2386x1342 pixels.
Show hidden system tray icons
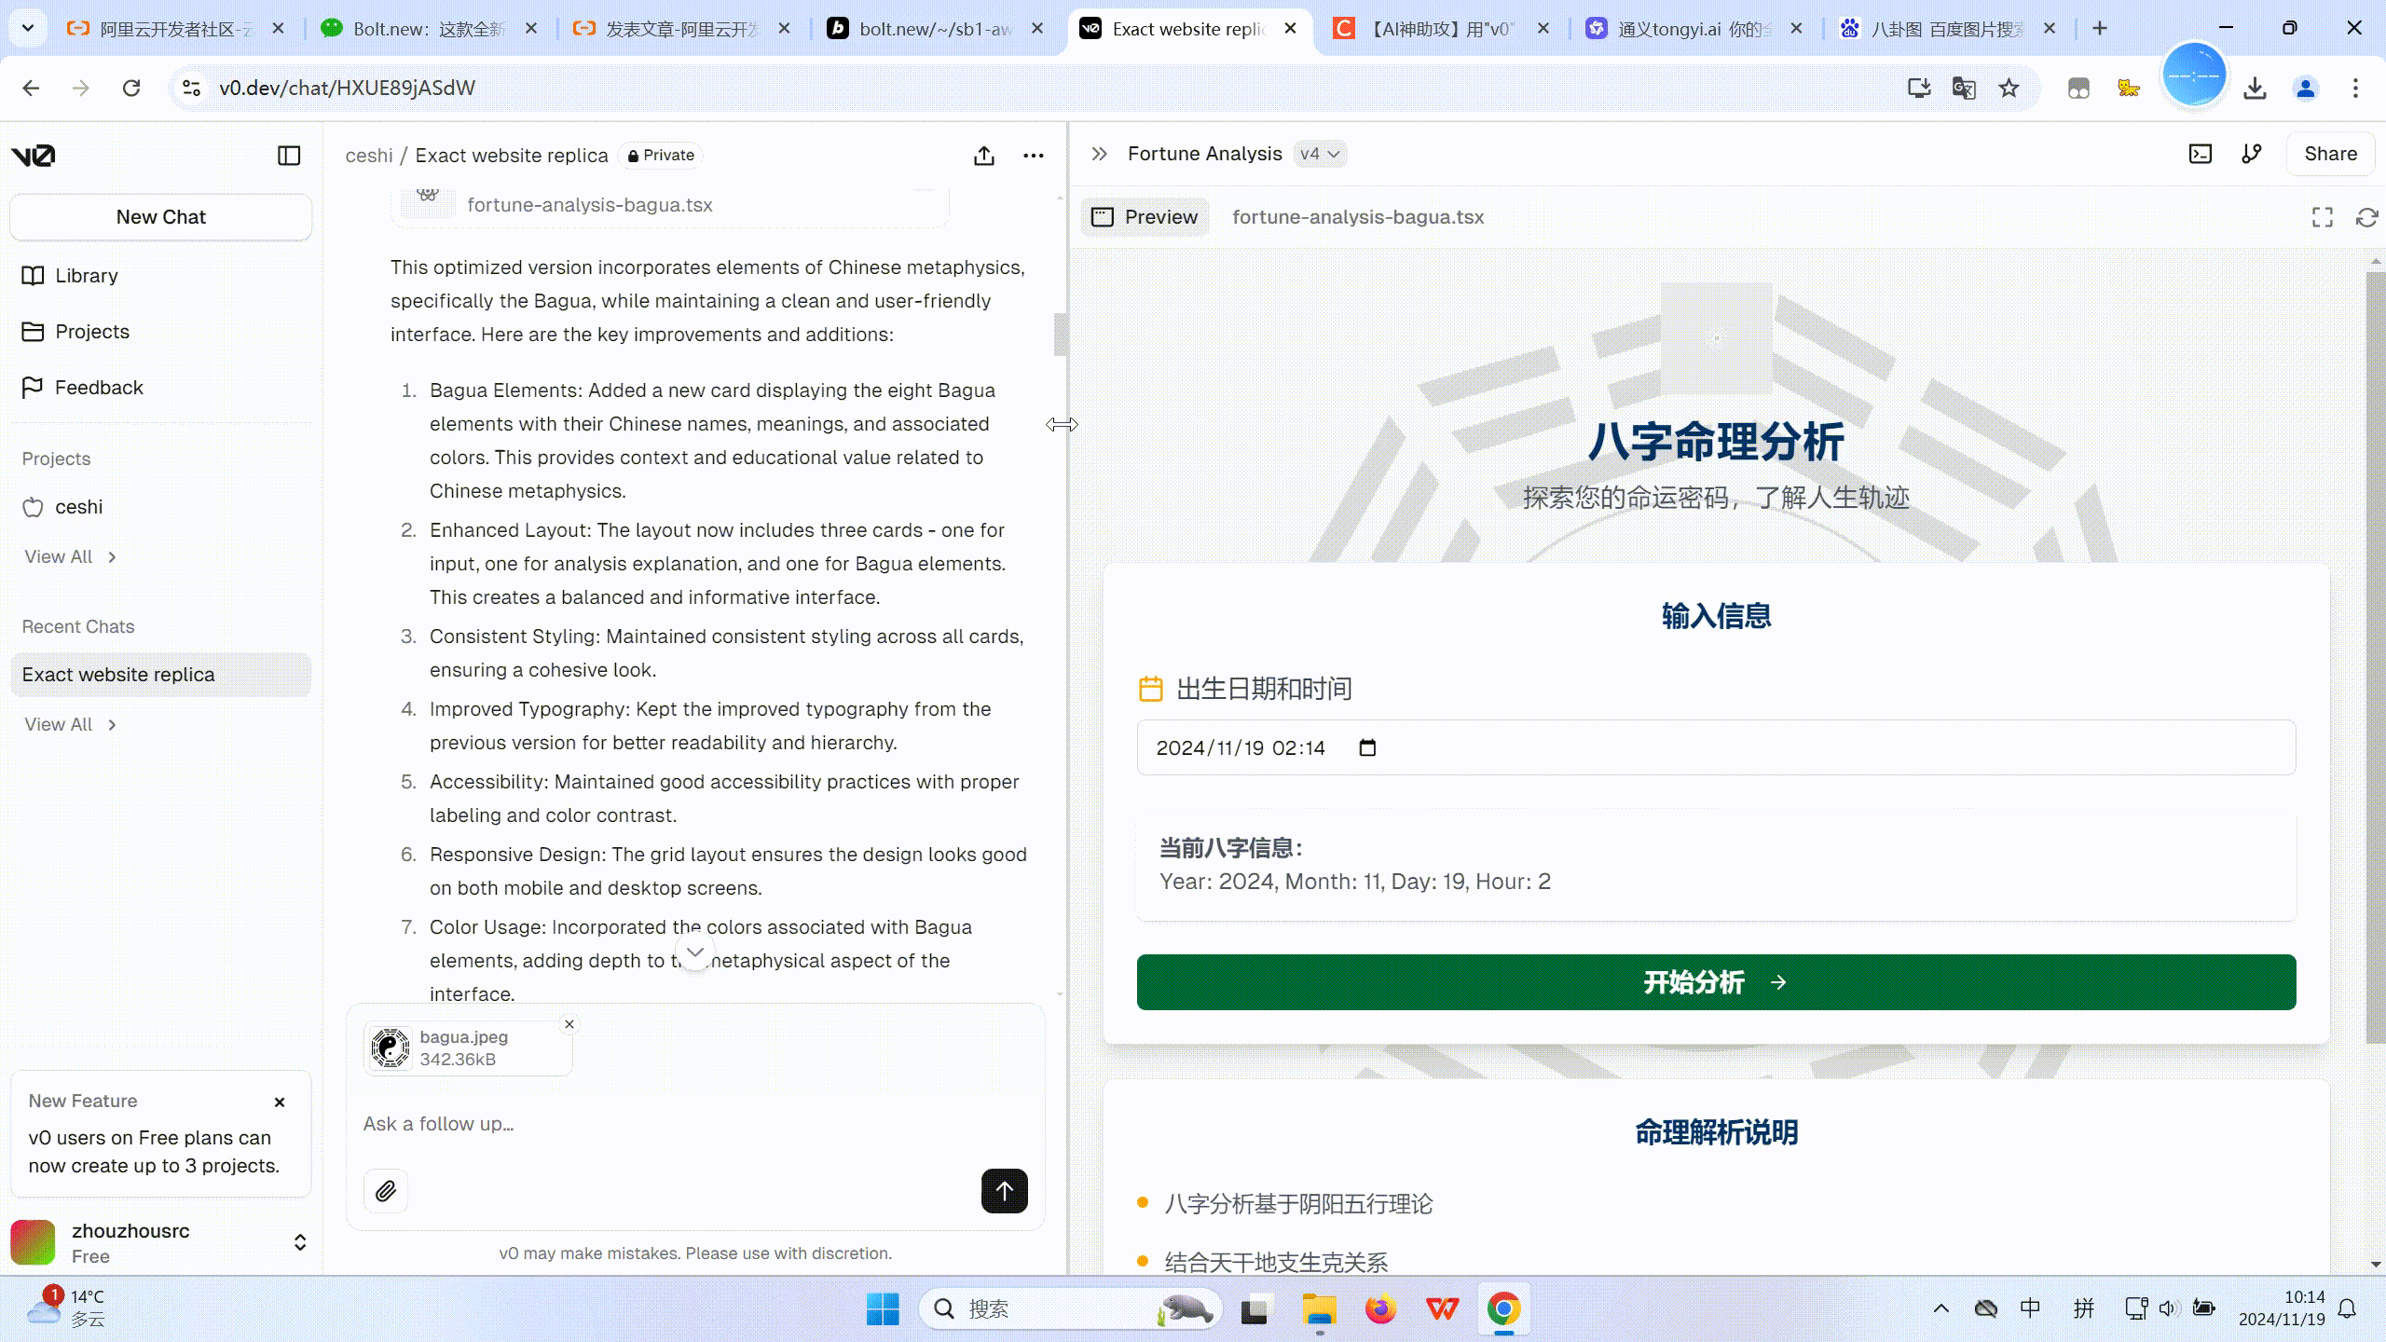coord(1941,1308)
